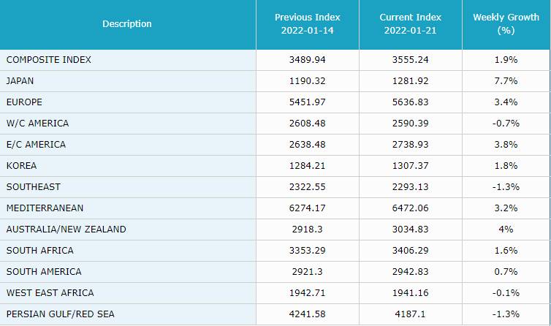The image size is (551, 326).
Task: Click the EUROPE description cell
Action: (x=24, y=102)
